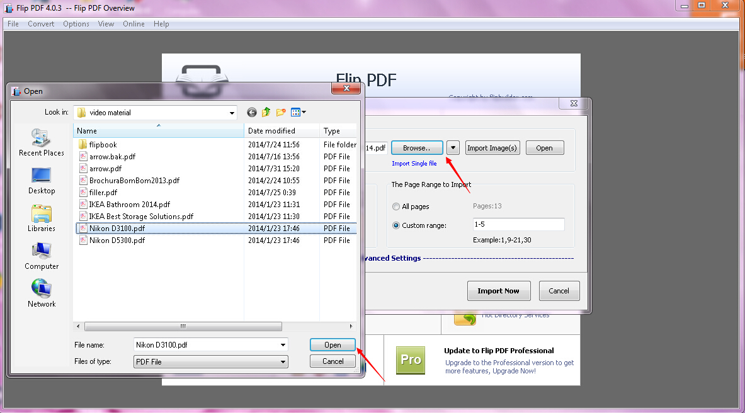The image size is (745, 413).
Task: Select the Custom range radio button
Action: point(395,225)
